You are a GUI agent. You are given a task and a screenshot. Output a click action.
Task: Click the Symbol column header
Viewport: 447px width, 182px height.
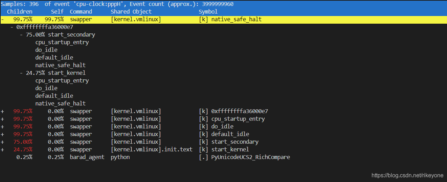point(208,12)
